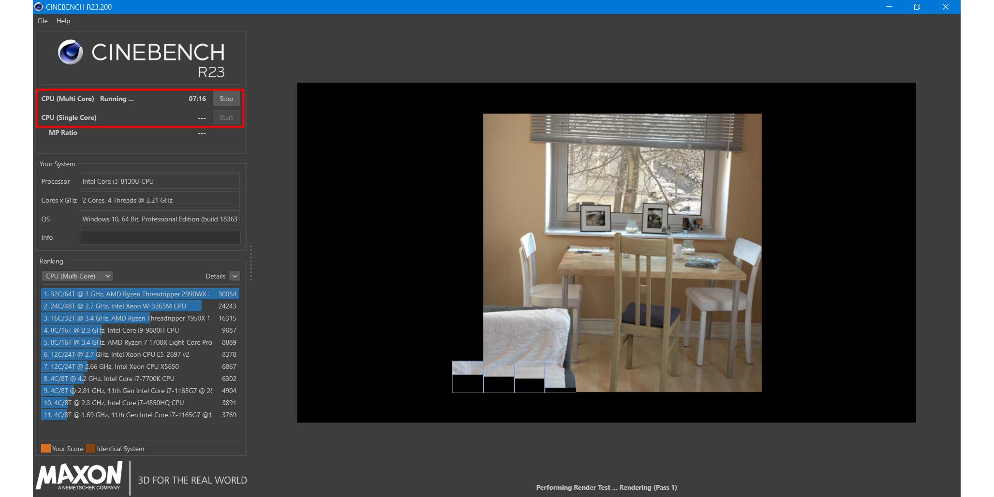
Task: Click the OS field showing Windows 10
Action: pos(160,219)
